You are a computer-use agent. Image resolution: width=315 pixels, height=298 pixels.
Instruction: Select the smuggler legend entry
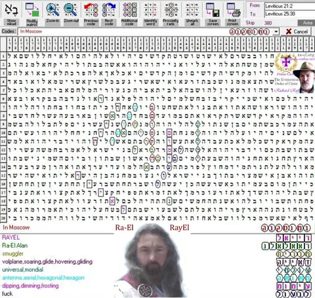click(12, 253)
